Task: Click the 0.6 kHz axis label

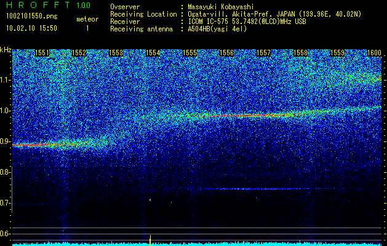Action: 6,234
